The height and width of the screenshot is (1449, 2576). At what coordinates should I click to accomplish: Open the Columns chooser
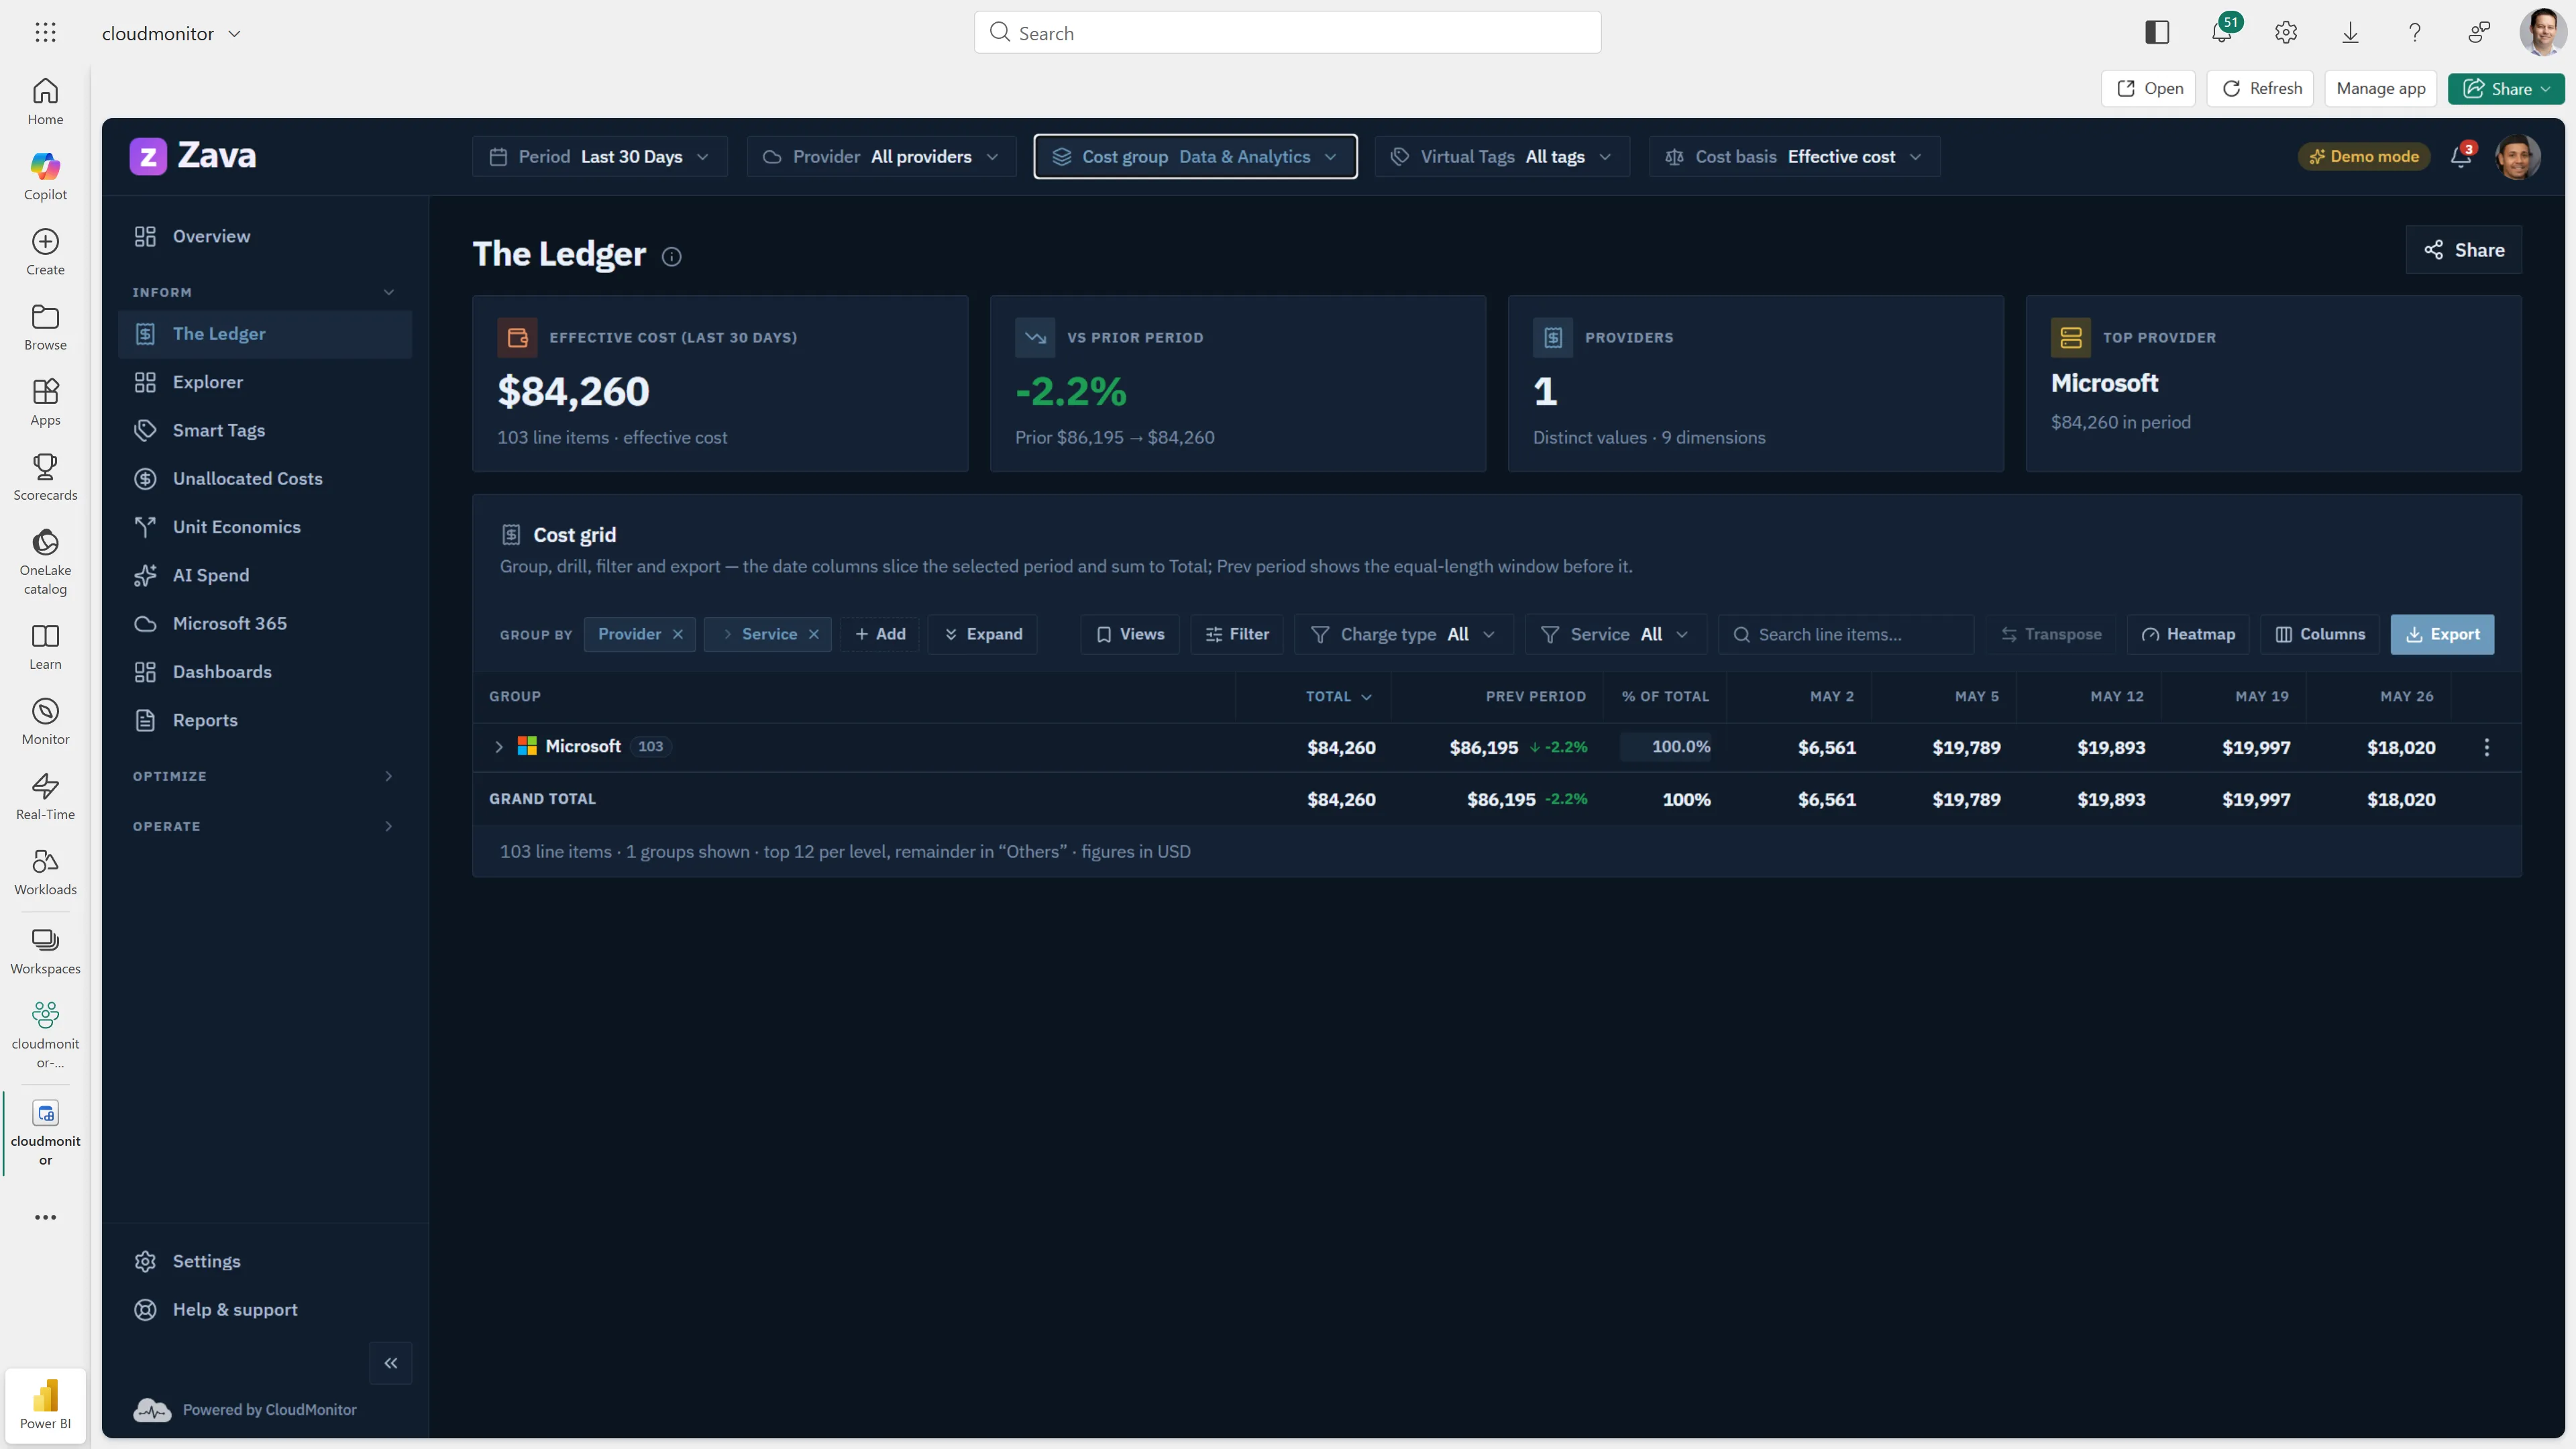point(2320,634)
